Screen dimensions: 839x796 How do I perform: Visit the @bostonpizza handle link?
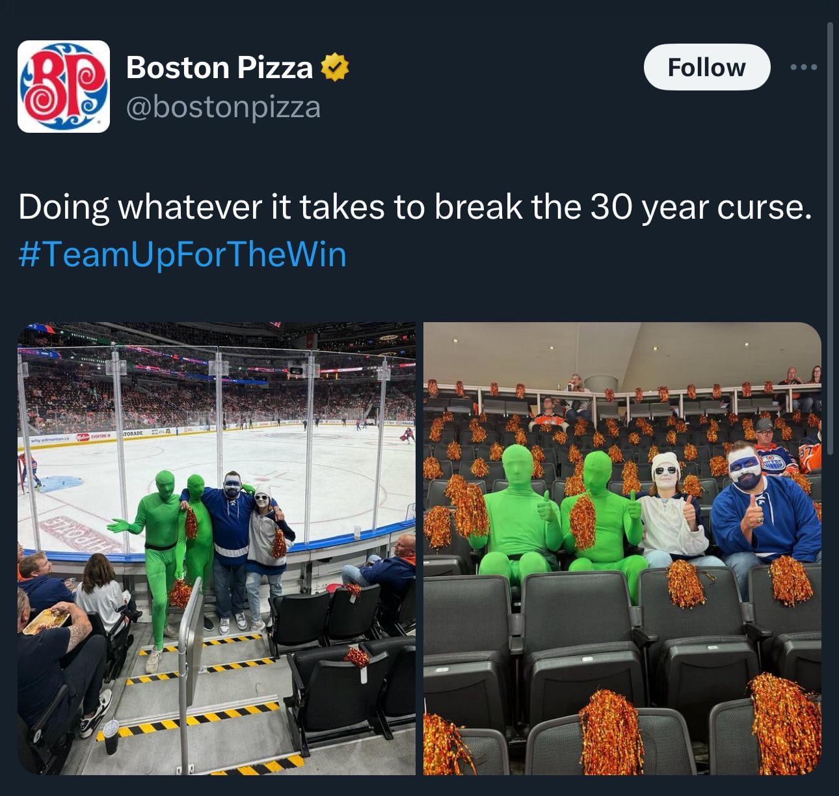pyautogui.click(x=223, y=107)
